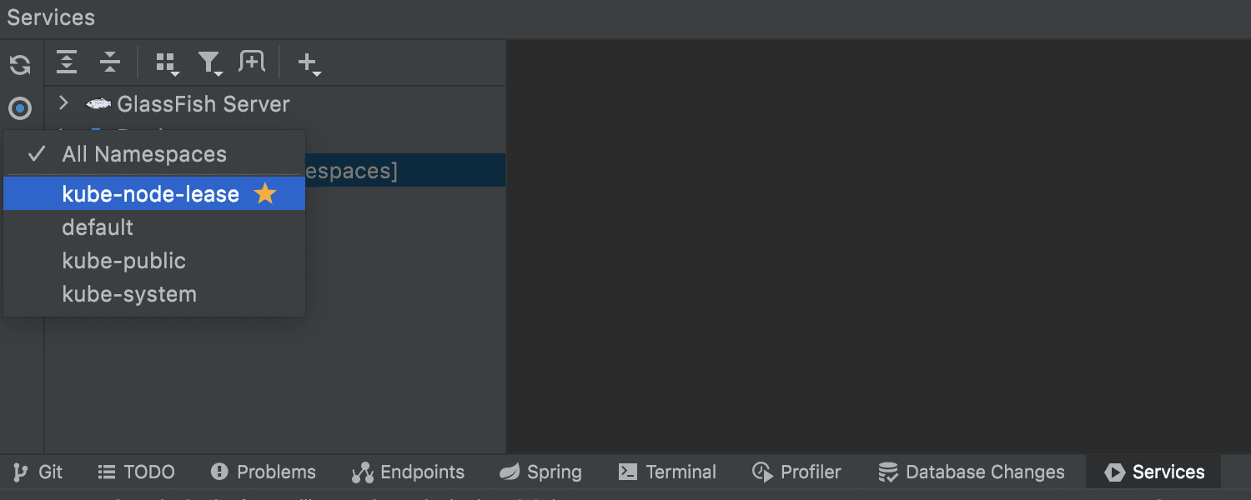This screenshot has height=500, width=1251.
Task: Click the Add Service plus icon
Action: (309, 63)
